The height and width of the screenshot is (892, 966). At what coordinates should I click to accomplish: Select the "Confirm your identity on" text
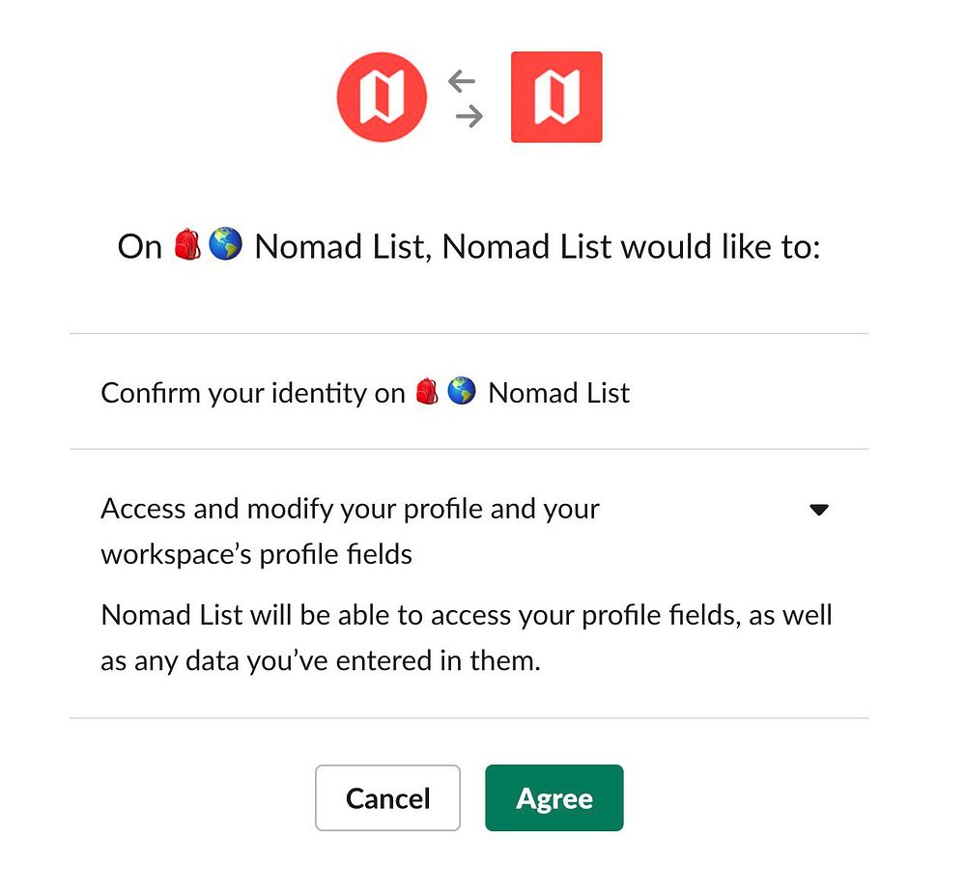[x=252, y=393]
